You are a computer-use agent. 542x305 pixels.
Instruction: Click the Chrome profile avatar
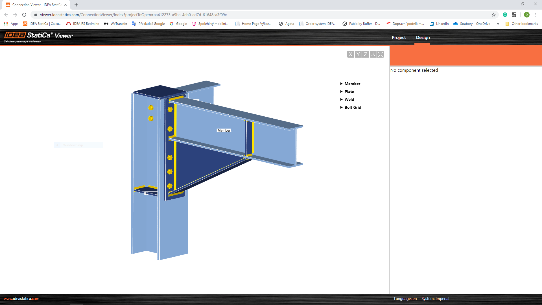pyautogui.click(x=527, y=15)
